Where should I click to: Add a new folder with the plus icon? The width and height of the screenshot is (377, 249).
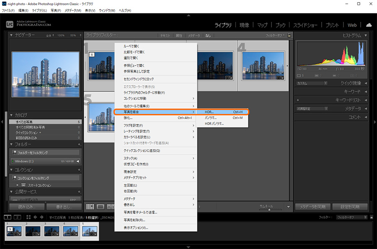[79, 145]
